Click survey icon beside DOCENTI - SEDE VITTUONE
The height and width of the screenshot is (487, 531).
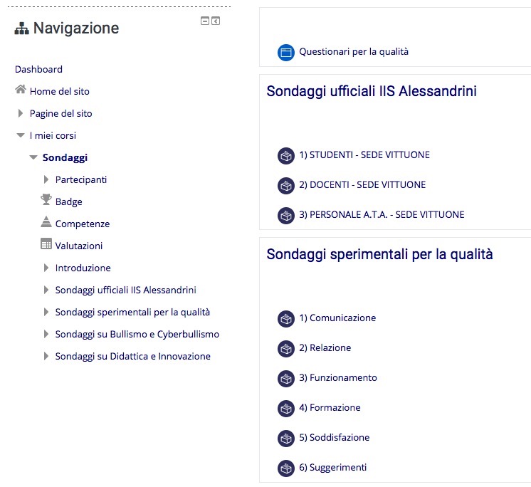pyautogui.click(x=286, y=186)
